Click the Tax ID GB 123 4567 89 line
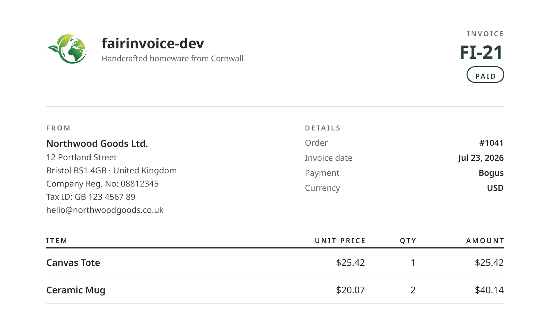Screen dimensions: 550x309 pos(91,197)
